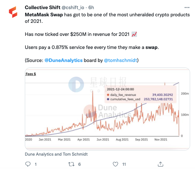Share the tweet using share icon
The width and height of the screenshot is (195, 169).
[160, 164]
